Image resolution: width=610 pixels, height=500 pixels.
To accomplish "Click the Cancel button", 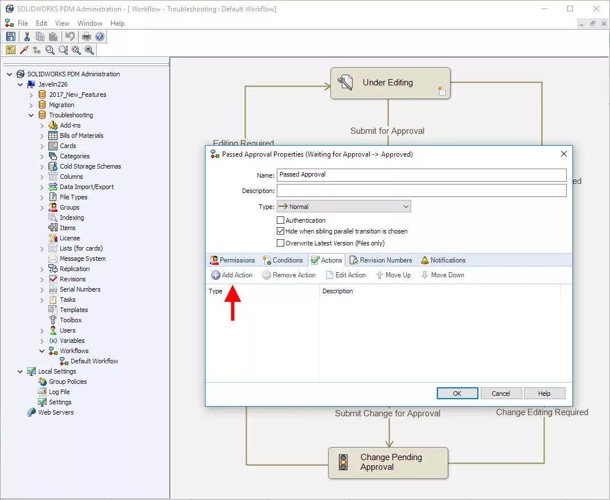I will click(501, 394).
